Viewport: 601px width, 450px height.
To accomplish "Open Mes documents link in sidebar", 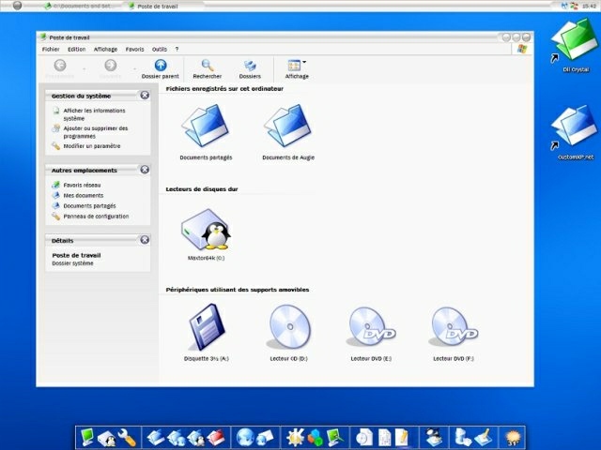I will click(84, 196).
